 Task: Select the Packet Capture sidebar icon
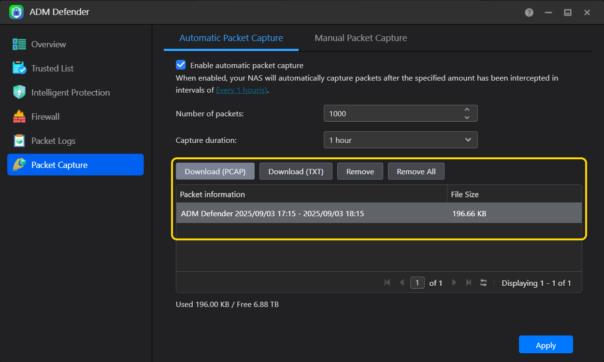19,165
